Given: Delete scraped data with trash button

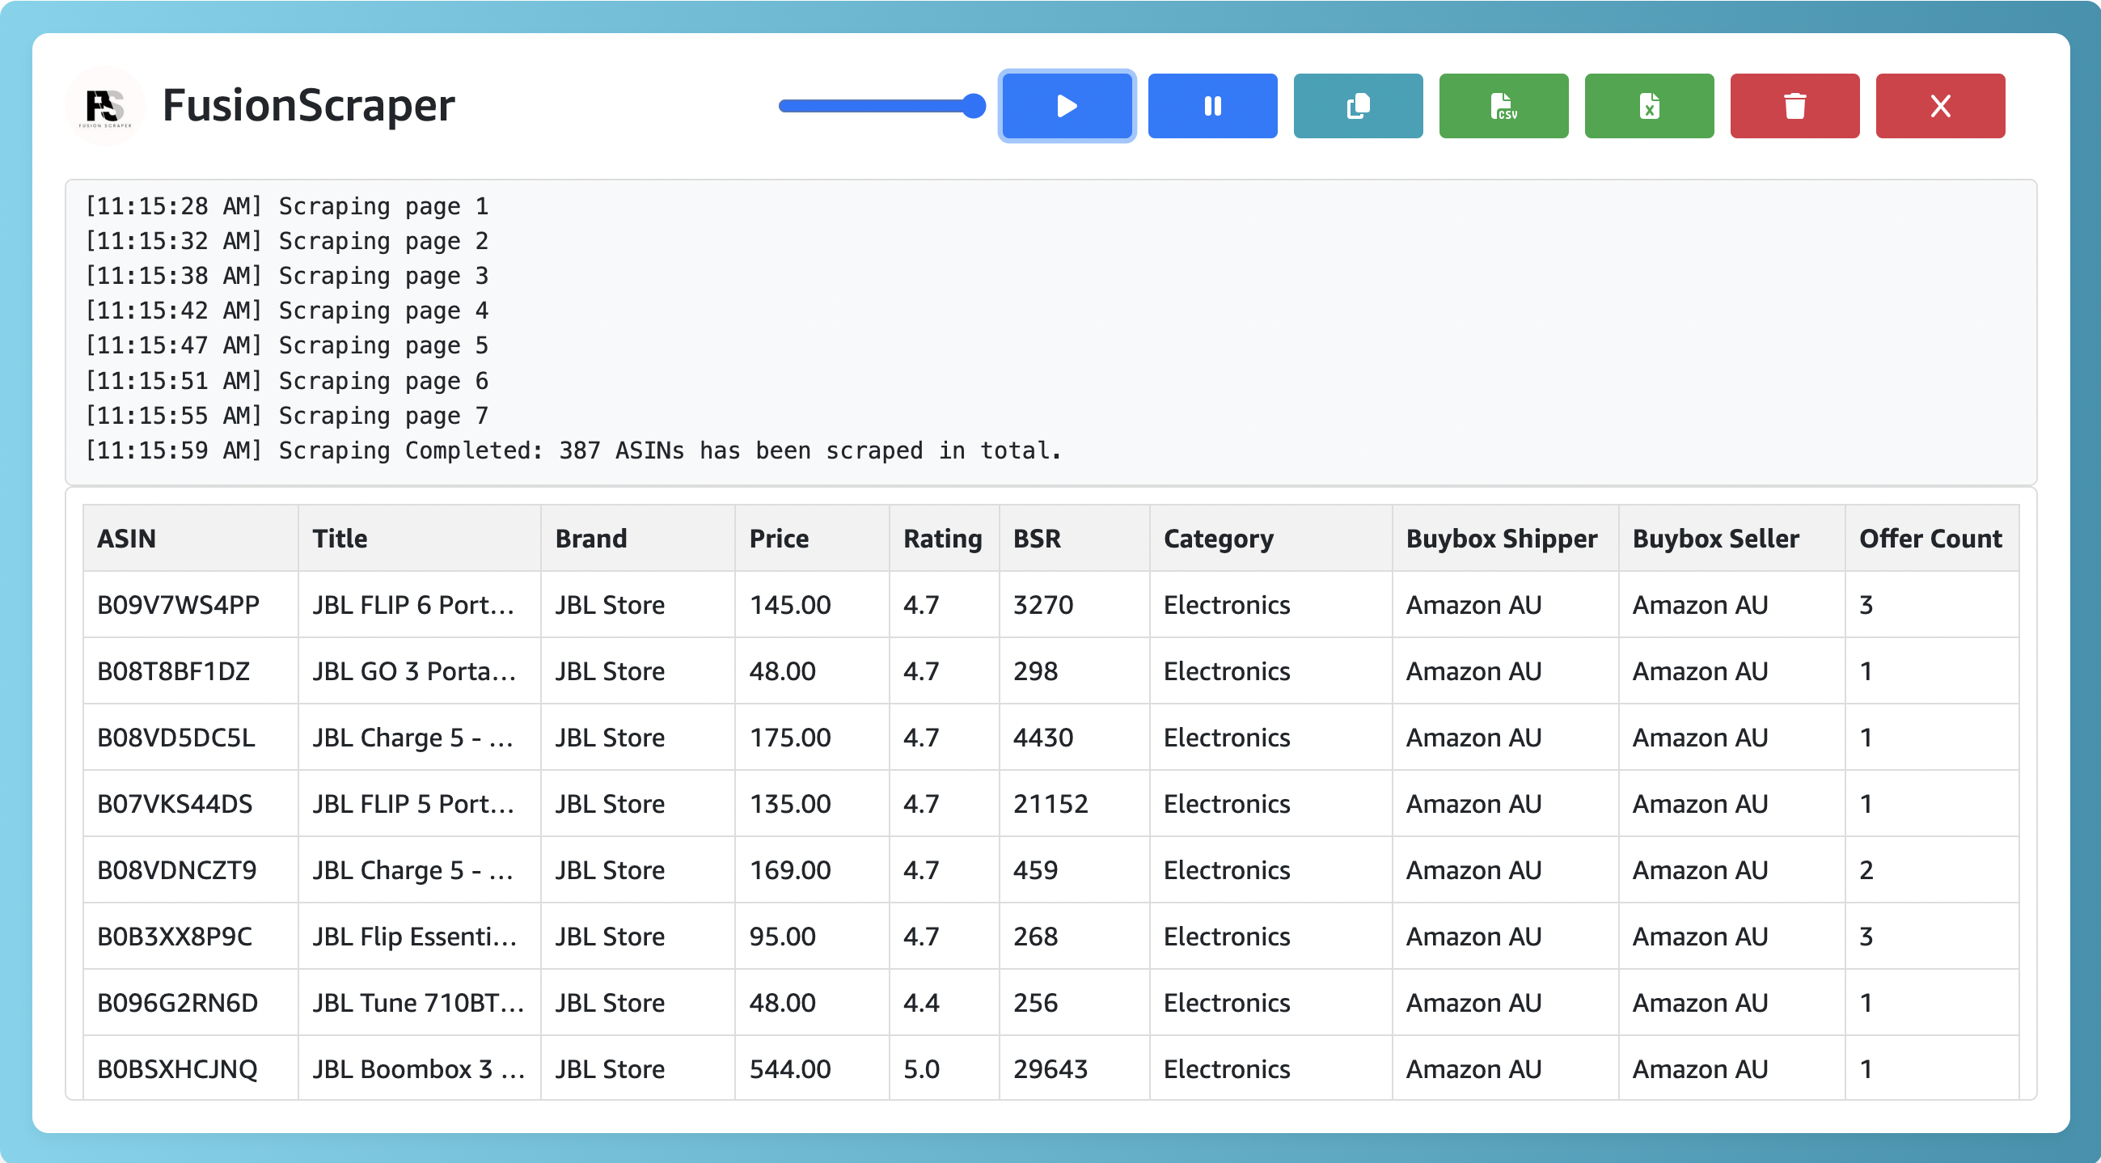Looking at the screenshot, I should pyautogui.click(x=1795, y=106).
